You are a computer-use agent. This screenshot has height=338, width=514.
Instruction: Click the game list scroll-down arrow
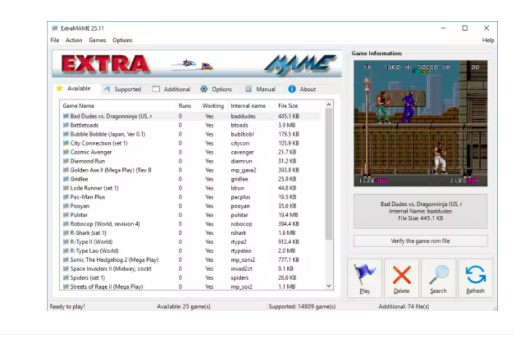[x=329, y=286]
